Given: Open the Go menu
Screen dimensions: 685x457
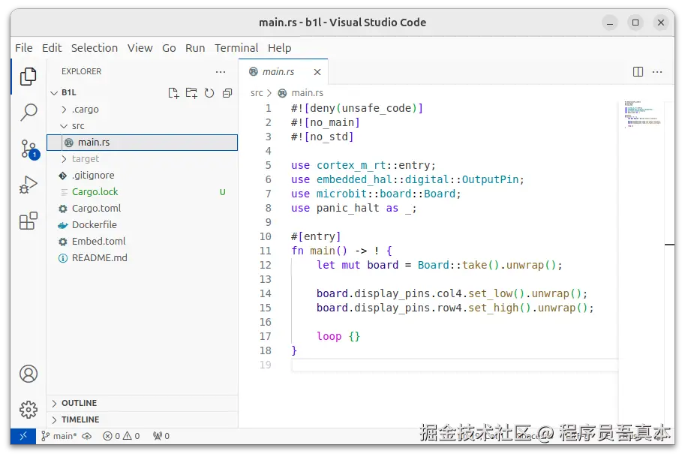Looking at the screenshot, I should tap(169, 47).
